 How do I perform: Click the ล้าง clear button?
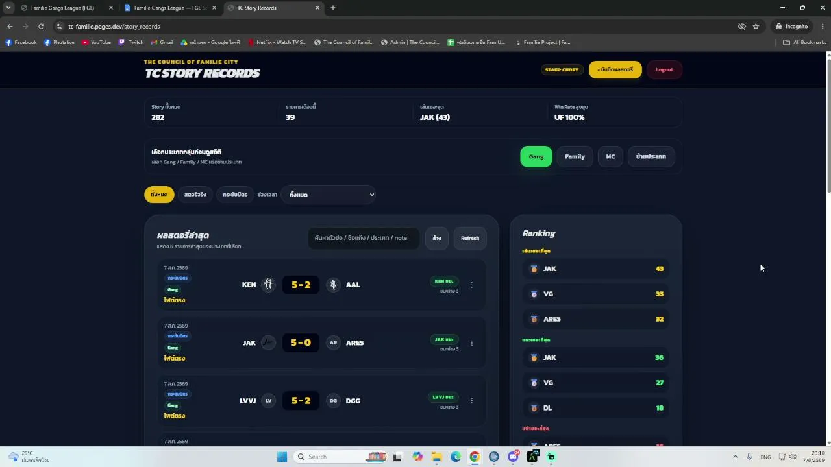(x=437, y=238)
